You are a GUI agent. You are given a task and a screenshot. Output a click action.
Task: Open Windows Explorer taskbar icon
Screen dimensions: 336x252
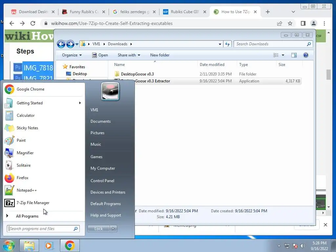[x=29, y=245]
